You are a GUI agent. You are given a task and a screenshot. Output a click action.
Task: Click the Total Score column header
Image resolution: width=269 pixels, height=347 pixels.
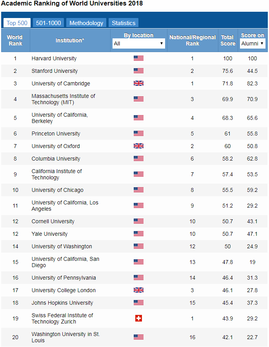click(x=228, y=40)
